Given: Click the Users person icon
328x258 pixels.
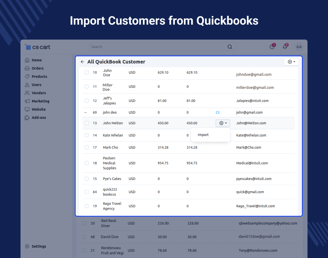Looking at the screenshot, I should 27,85.
